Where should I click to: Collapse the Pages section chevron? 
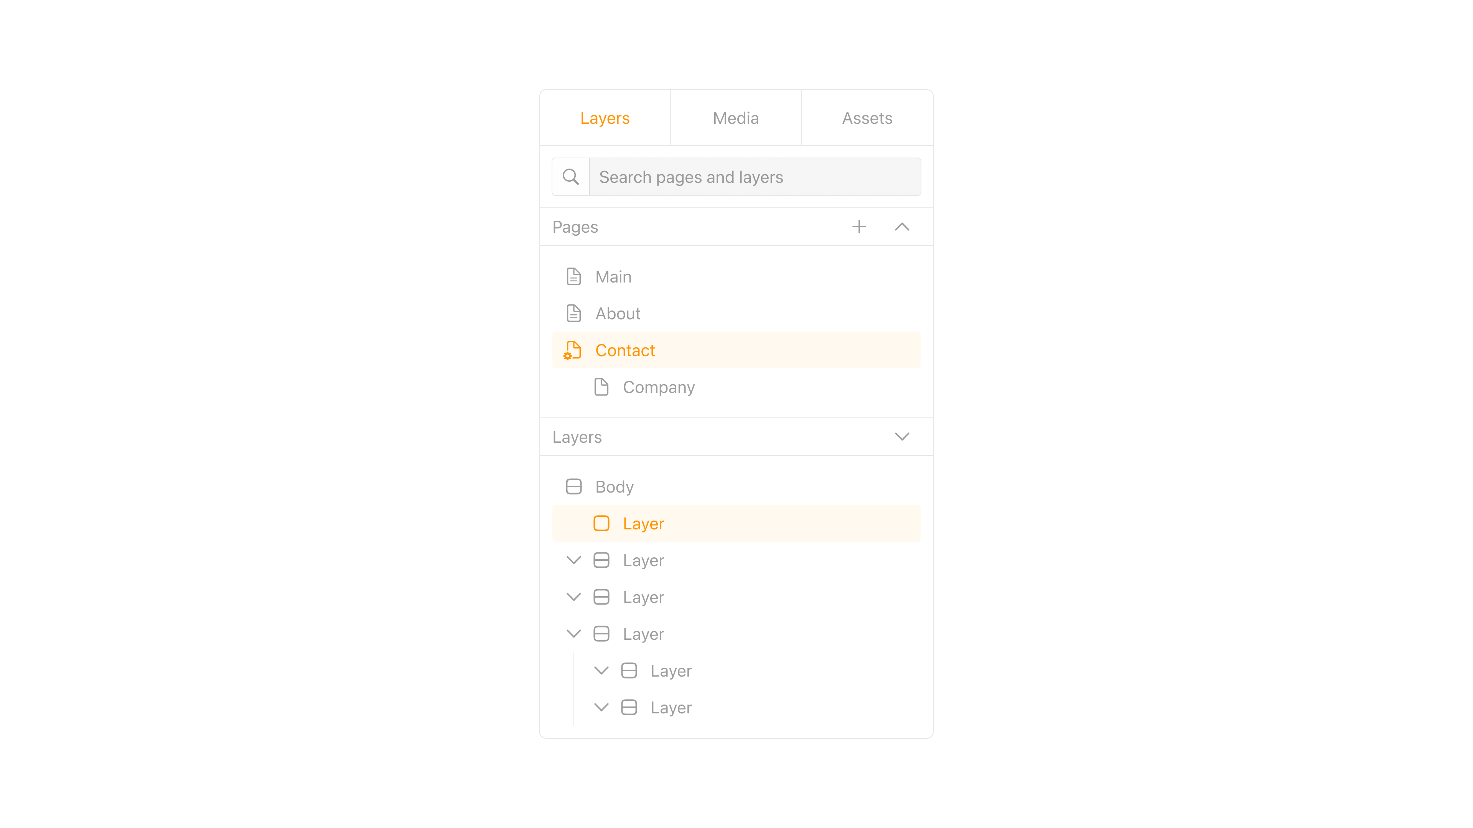(x=902, y=227)
